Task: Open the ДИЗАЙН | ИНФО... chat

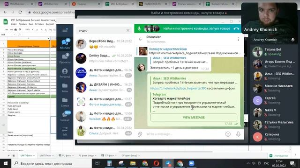Action: tap(104, 87)
